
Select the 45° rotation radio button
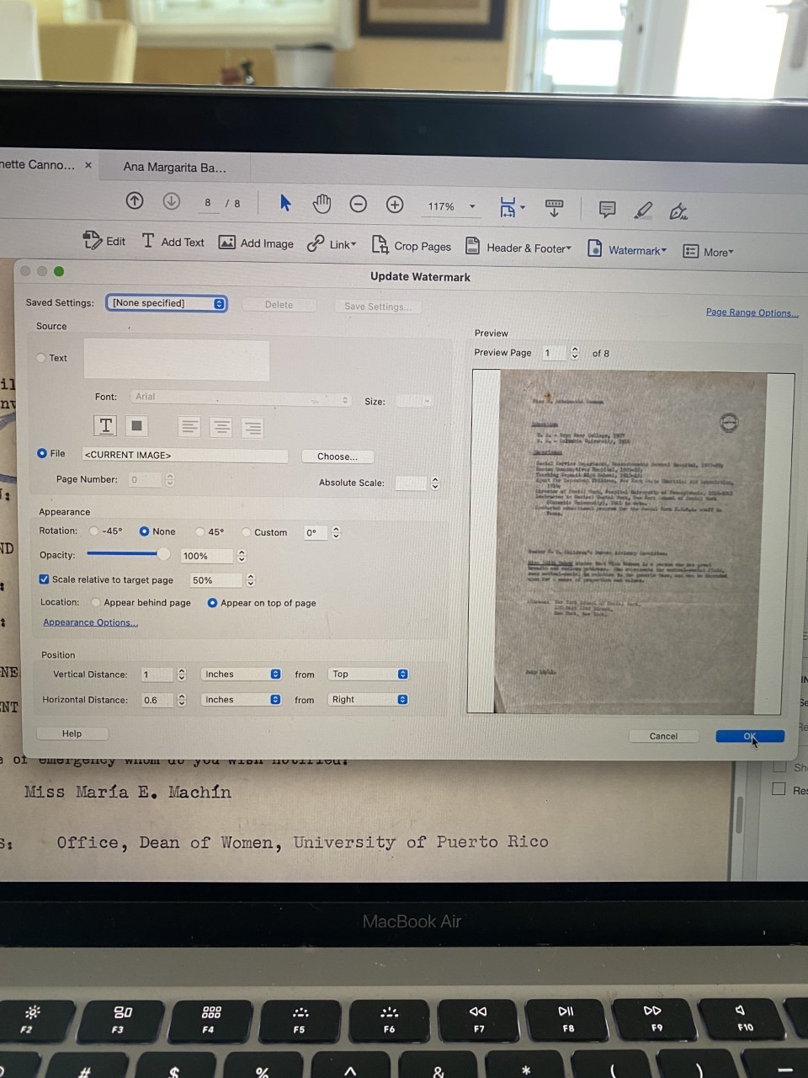click(200, 531)
